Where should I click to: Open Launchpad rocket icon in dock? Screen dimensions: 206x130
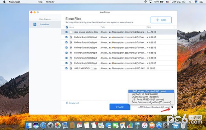50,126
